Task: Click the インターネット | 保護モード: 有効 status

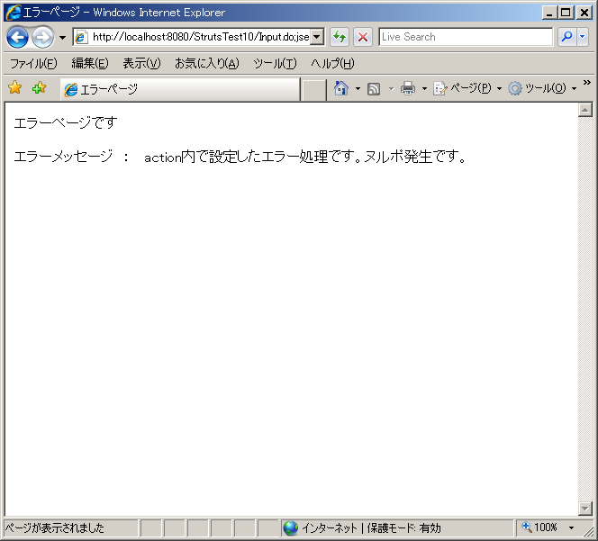Action: [x=371, y=528]
